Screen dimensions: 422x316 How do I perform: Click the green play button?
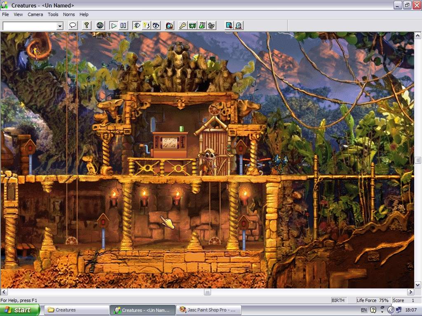[114, 26]
